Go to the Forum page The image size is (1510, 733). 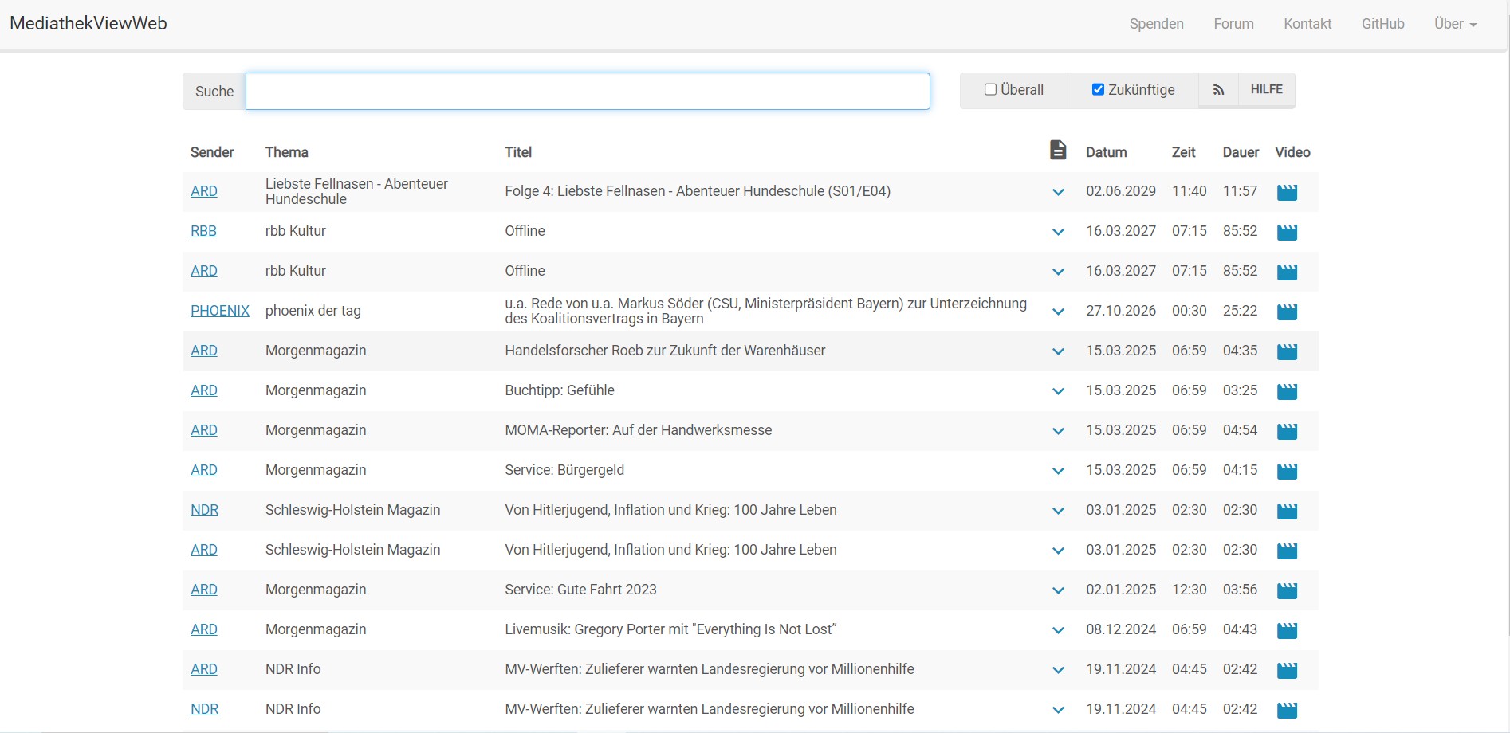tap(1233, 24)
